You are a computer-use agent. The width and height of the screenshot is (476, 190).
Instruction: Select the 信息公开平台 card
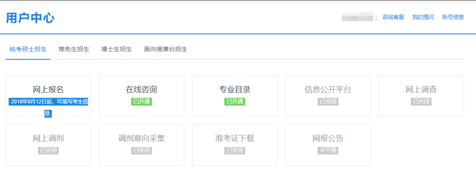(x=328, y=90)
